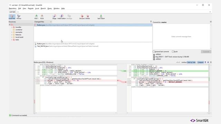This screenshot has height=124, width=221.
Task: Open the Query menu
Action: point(50,8)
